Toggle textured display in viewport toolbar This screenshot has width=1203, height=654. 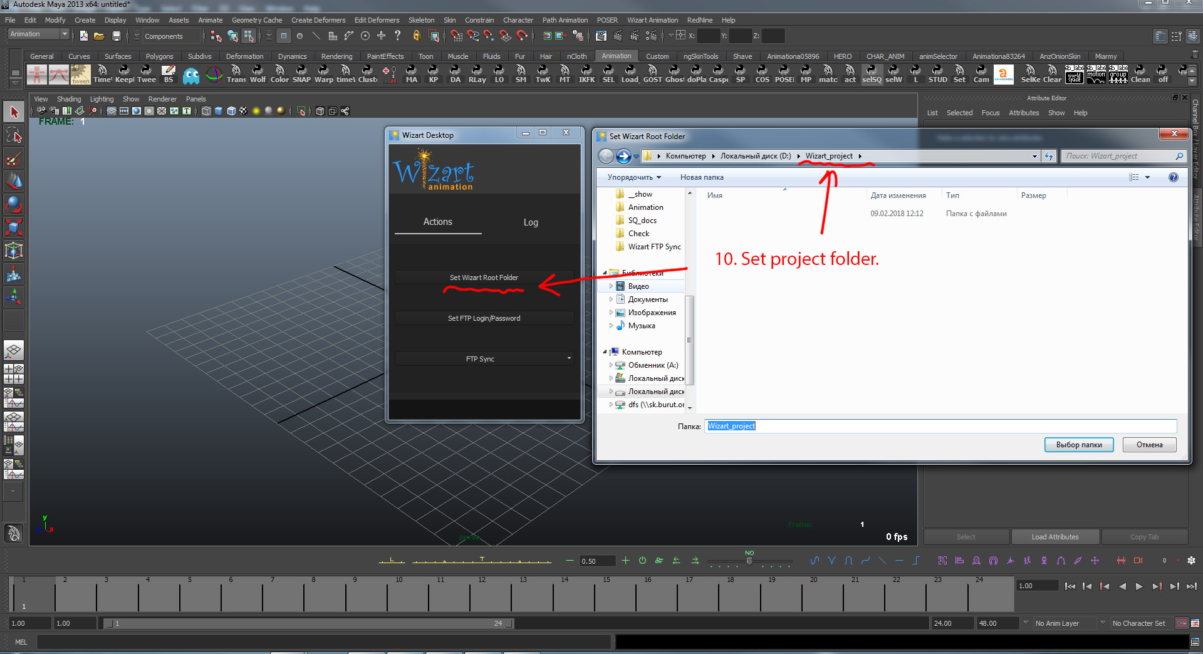pyautogui.click(x=243, y=112)
